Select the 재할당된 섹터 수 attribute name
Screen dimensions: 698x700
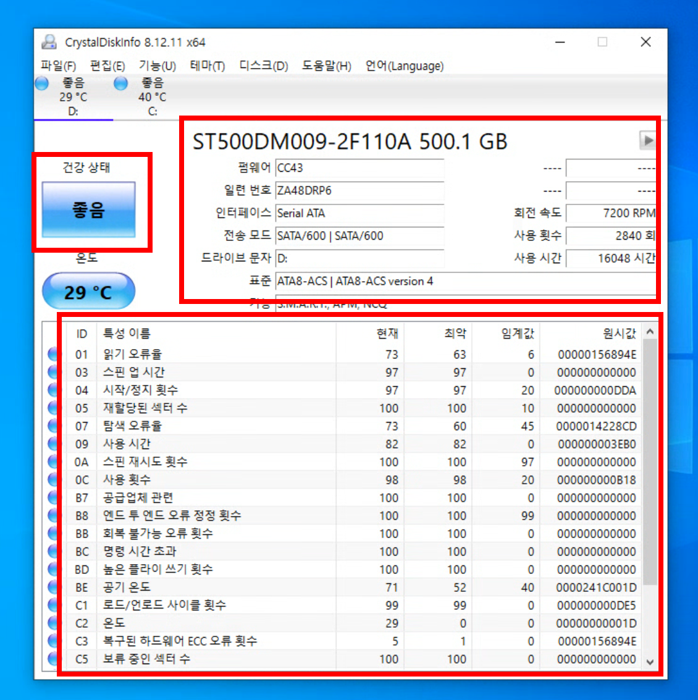click(145, 408)
